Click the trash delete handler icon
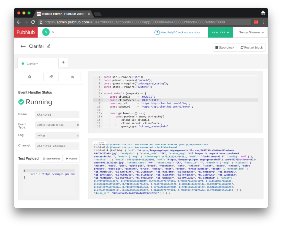282x228 pixels. pyautogui.click(x=29, y=77)
